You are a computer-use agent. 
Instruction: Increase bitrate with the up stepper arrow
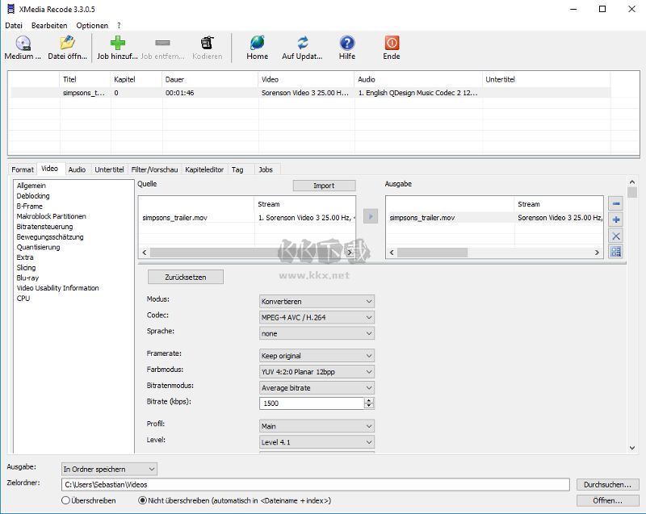click(369, 400)
